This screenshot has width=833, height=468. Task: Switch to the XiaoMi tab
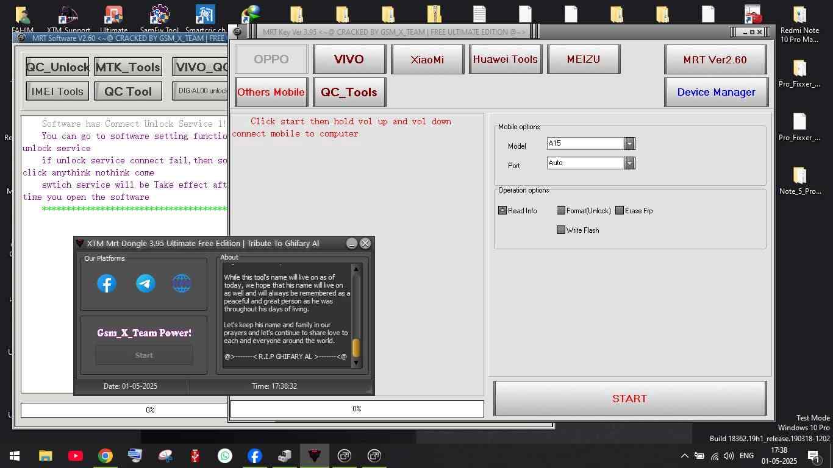click(x=427, y=59)
